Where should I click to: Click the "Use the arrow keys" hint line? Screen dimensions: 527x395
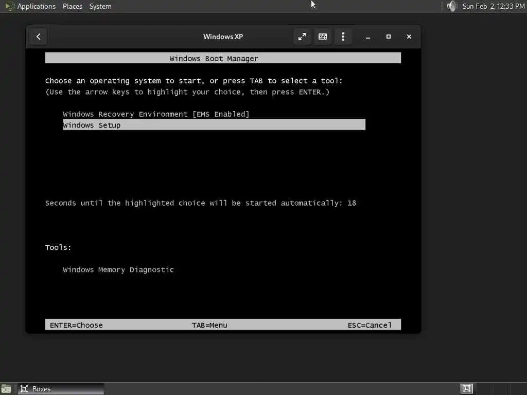[187, 92]
